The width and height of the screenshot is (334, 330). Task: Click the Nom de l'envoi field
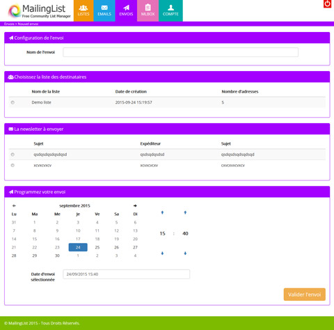coord(180,52)
